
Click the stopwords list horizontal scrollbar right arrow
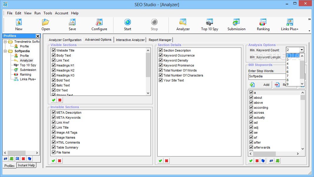298,154
